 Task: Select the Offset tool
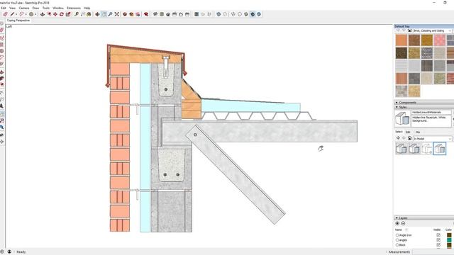tap(49, 14)
